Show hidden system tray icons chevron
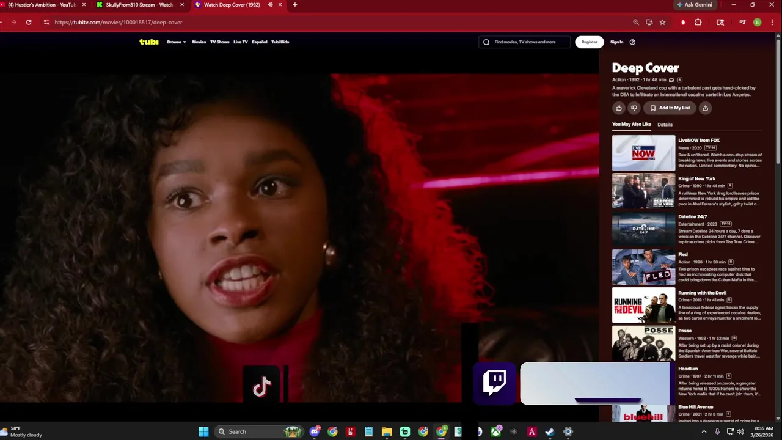 (x=704, y=431)
